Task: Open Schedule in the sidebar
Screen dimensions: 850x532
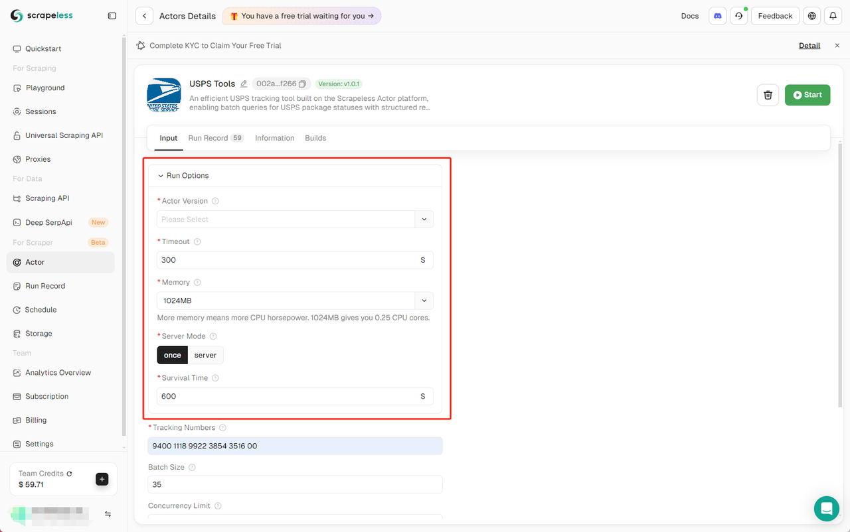Action: point(60,310)
